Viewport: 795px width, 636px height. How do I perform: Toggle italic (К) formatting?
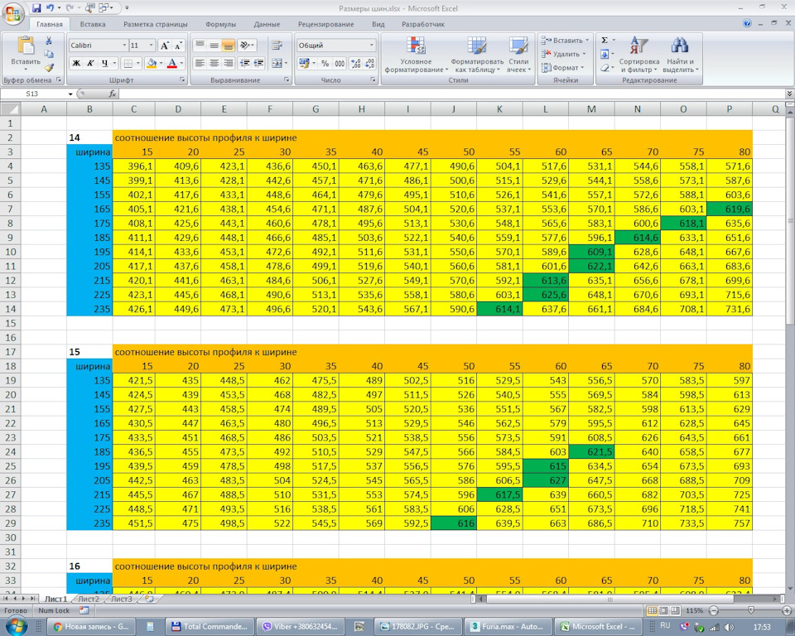pyautogui.click(x=90, y=64)
